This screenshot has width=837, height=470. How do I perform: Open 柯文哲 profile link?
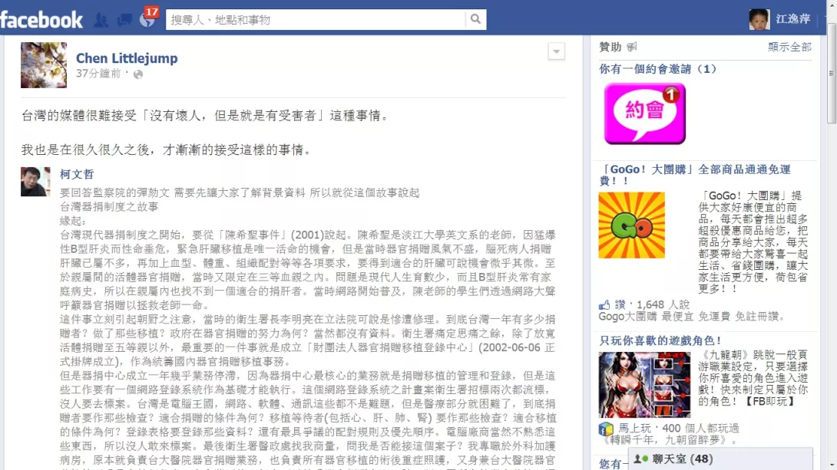click(76, 174)
